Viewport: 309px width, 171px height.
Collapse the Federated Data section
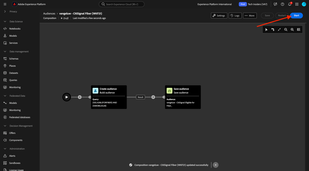5,96
